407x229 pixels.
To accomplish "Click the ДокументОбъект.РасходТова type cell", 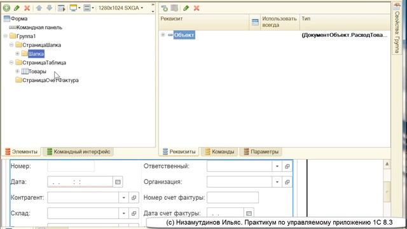I will pyautogui.click(x=345, y=35).
